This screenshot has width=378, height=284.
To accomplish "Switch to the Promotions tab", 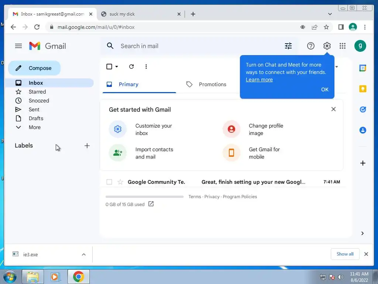I will (213, 84).
